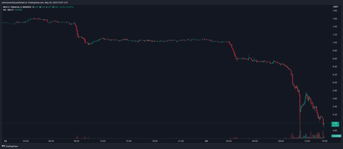Viewport: 343px width, 149px height.
Task: Click the 7.60 price axis label
Action: (335, 19)
